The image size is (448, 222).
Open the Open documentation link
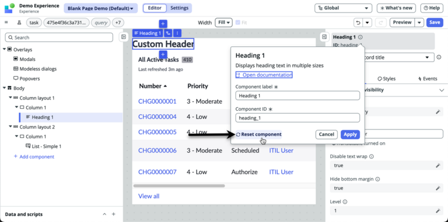point(264,75)
